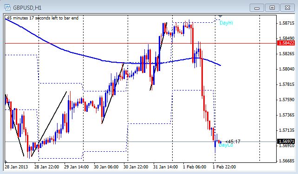Click the 1.58040 price scale value
The image size is (298, 174).
(286, 69)
